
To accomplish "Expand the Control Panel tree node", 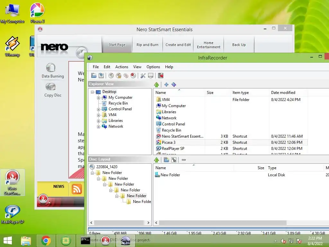I will tap(98, 109).
